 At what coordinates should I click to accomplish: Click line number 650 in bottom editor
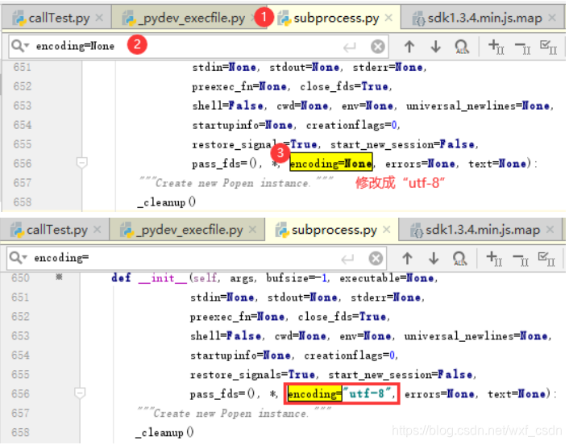click(x=20, y=278)
